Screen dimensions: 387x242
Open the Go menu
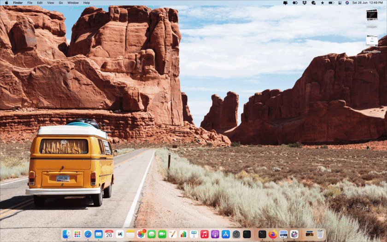click(x=61, y=3)
